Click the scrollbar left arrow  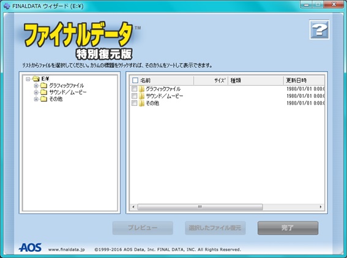click(133, 207)
